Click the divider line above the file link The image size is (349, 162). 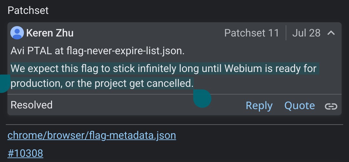click(x=174, y=125)
